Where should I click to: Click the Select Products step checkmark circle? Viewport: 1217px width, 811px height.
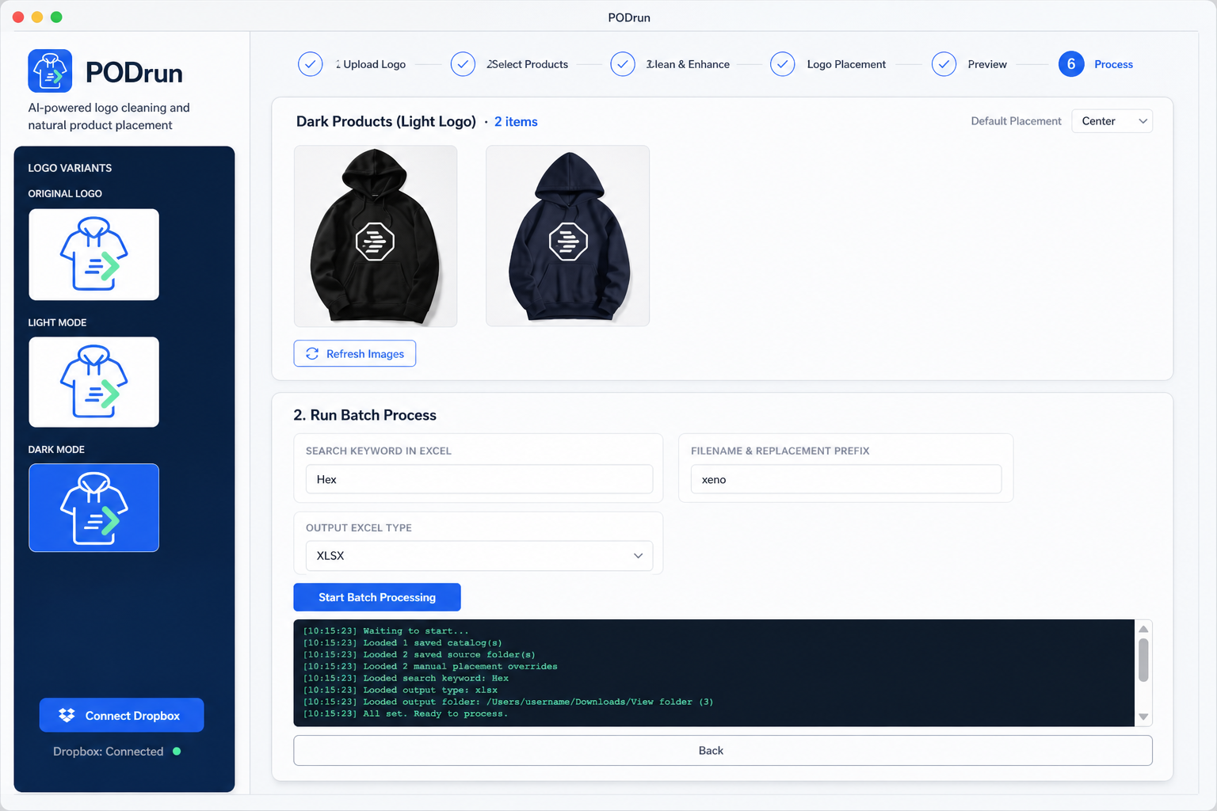coord(463,64)
